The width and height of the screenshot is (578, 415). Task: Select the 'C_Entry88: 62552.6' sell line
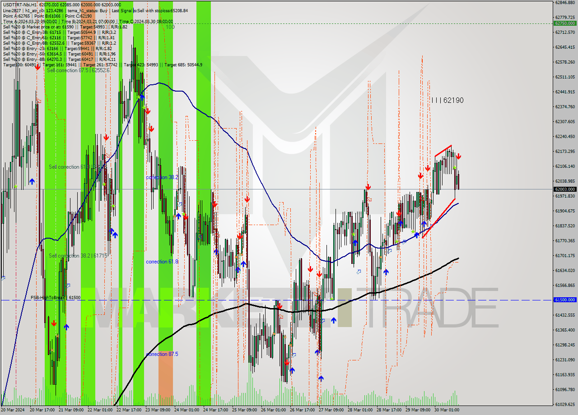point(59,43)
